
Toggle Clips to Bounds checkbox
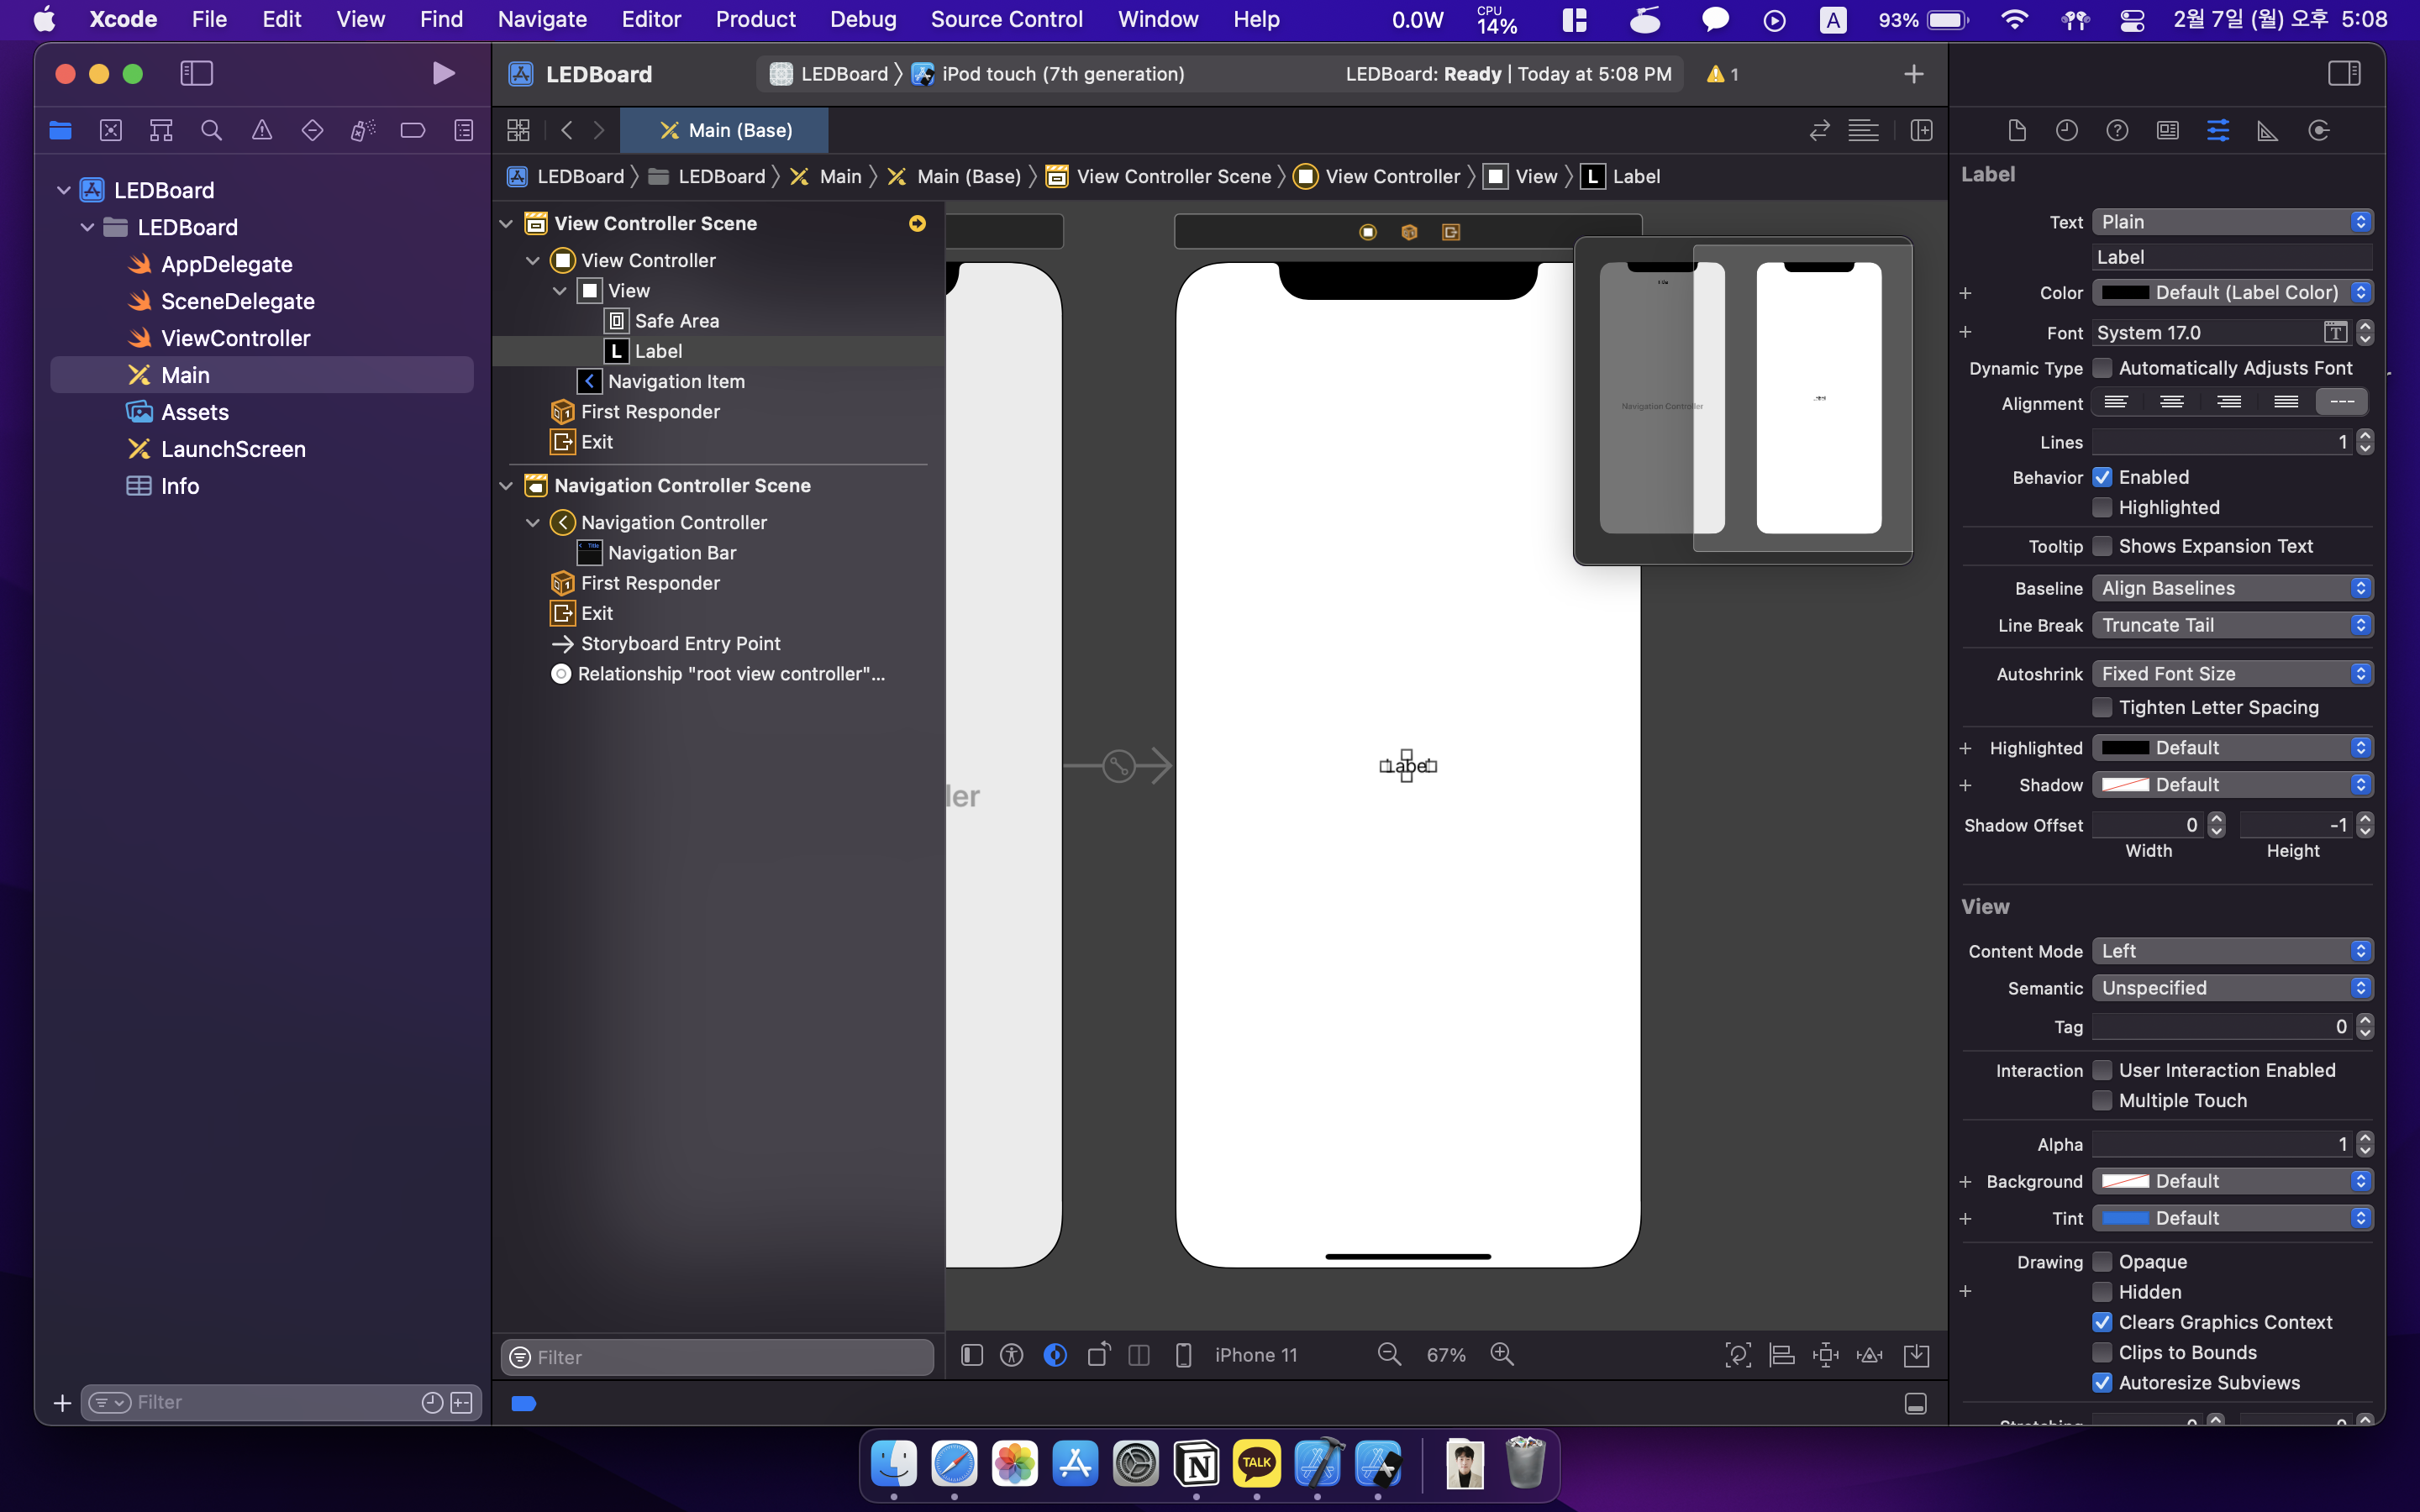[2102, 1352]
